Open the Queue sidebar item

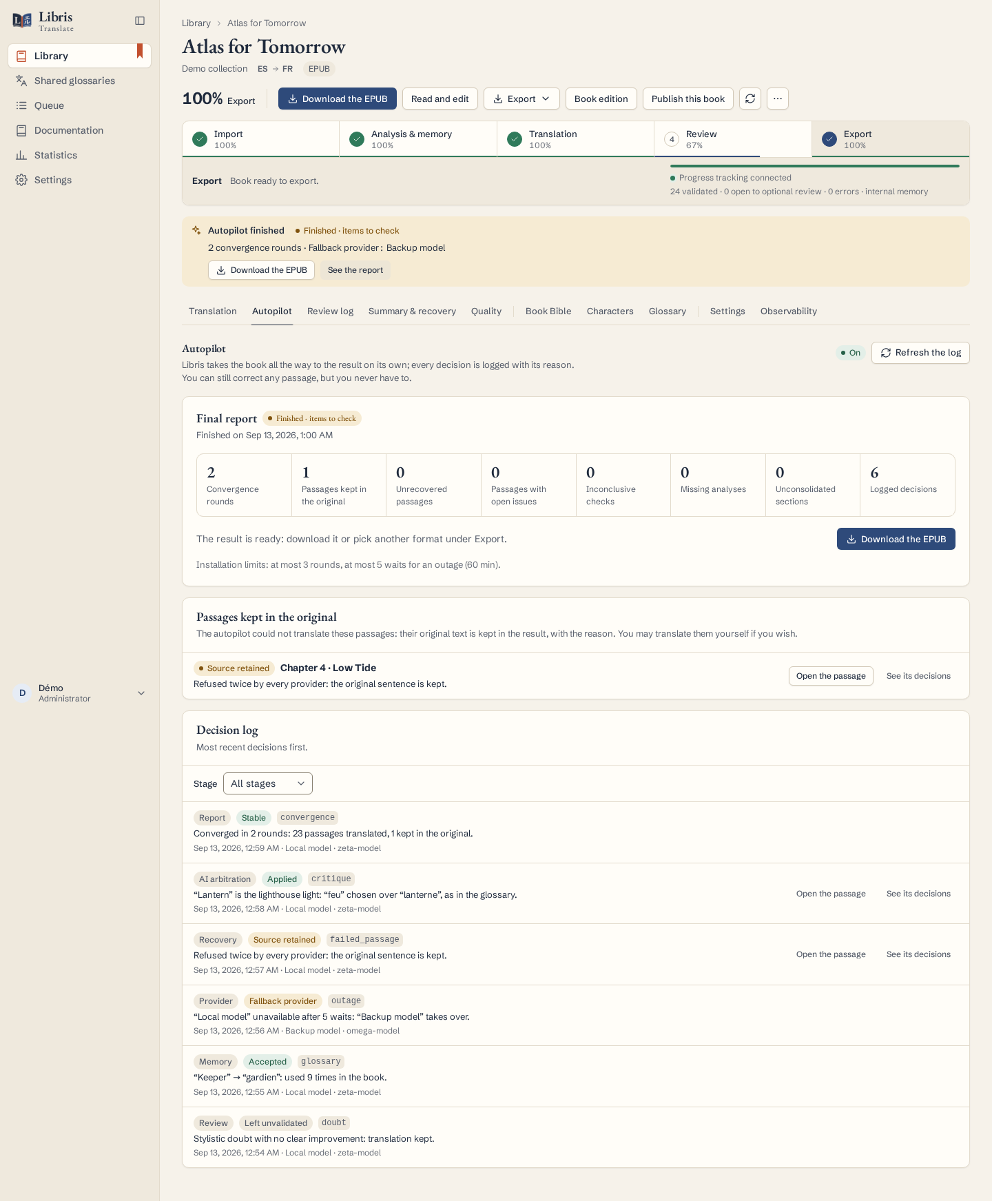pos(79,105)
